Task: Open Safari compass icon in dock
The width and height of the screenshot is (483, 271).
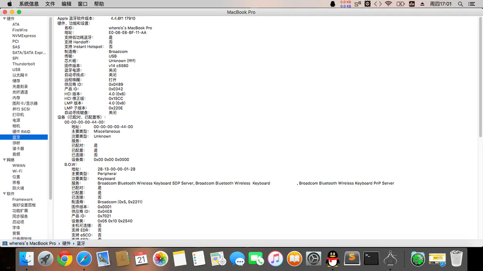Action: (x=84, y=259)
